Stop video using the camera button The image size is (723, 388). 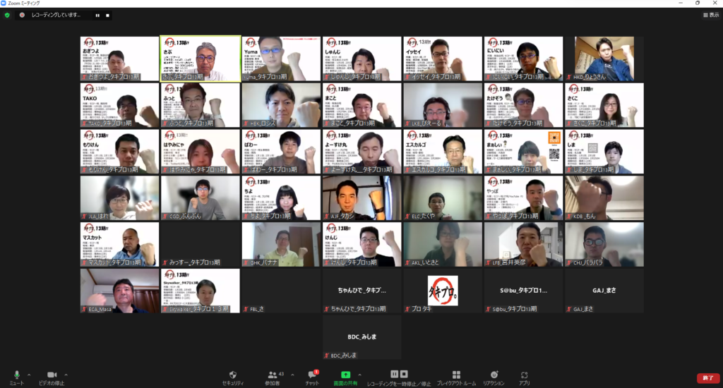51,375
